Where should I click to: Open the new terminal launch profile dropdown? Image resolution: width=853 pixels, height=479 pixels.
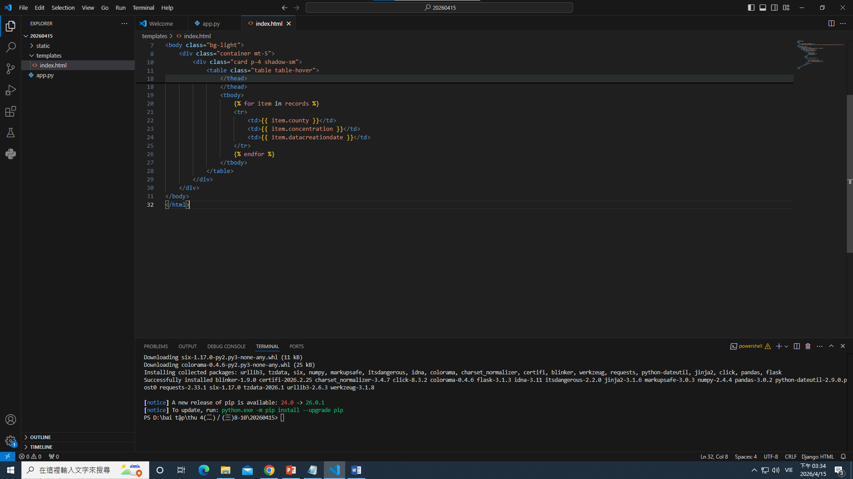pyautogui.click(x=787, y=346)
